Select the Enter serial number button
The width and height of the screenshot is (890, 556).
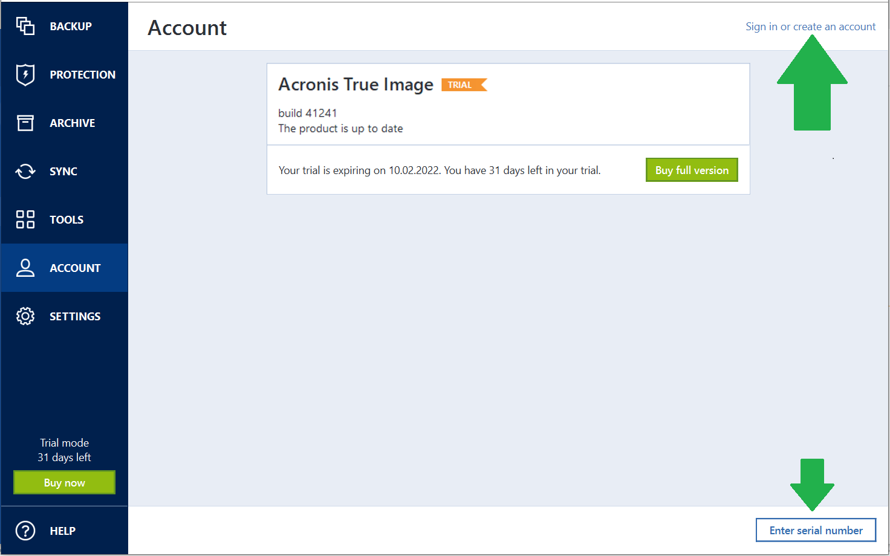tap(816, 529)
